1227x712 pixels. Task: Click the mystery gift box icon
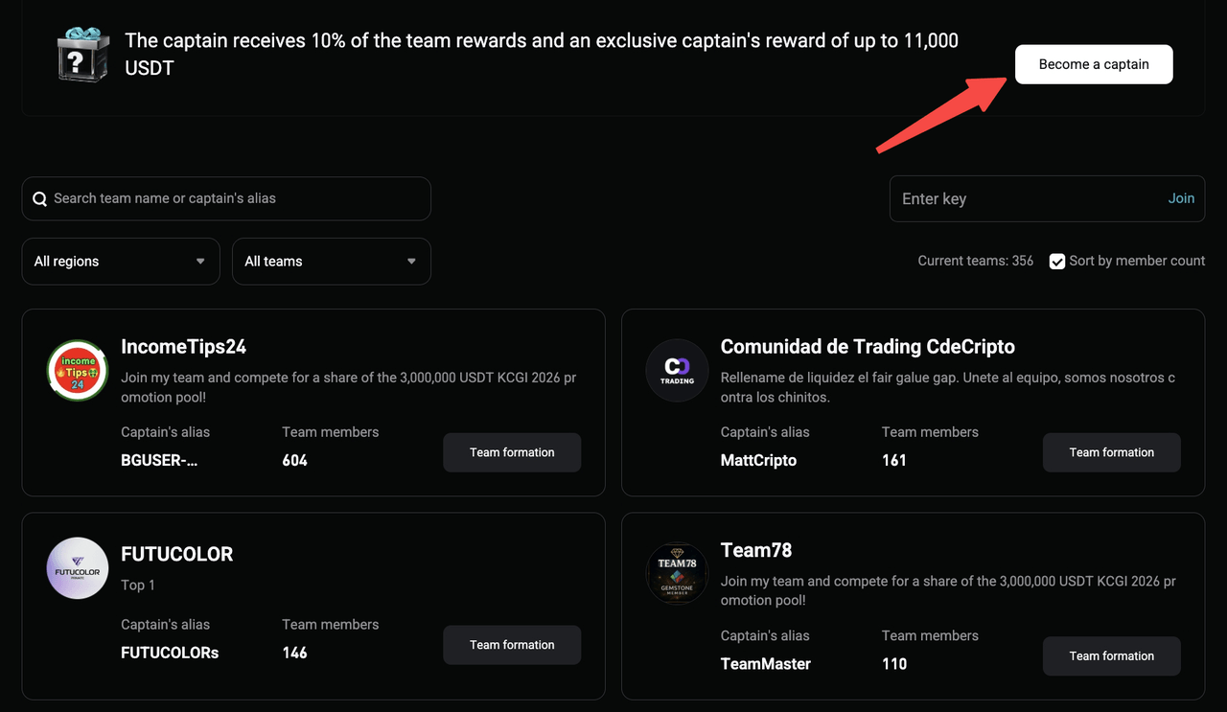pos(84,53)
